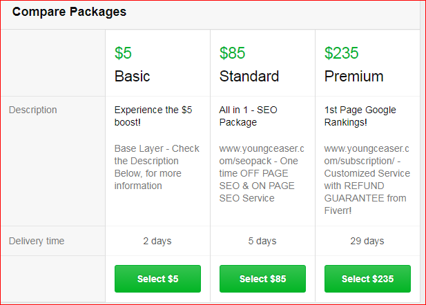Click the $5 price of Basic package
This screenshot has width=426, height=305.
[123, 52]
